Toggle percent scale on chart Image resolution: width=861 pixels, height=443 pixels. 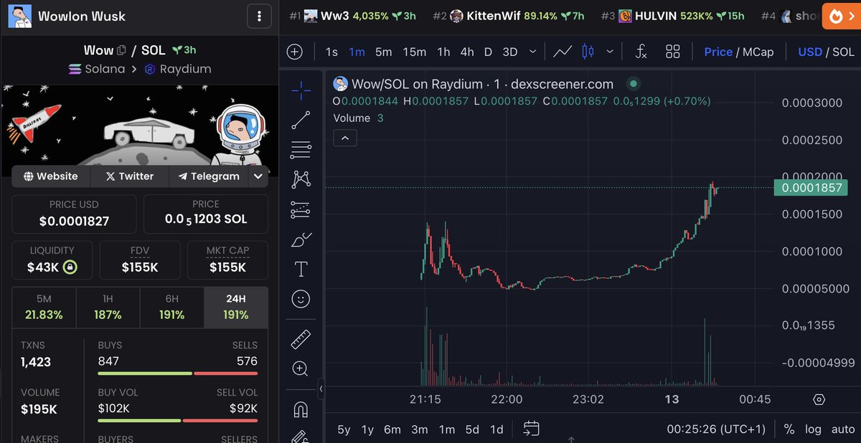tap(789, 429)
